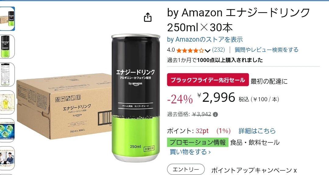
Task: Click the main energy drink can image
Action: [136, 98]
